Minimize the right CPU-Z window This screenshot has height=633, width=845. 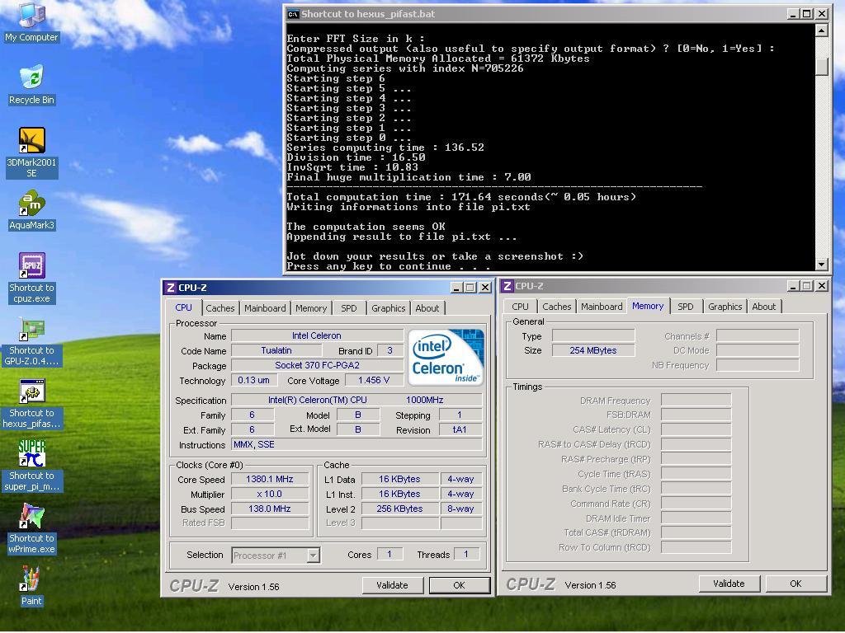[792, 286]
